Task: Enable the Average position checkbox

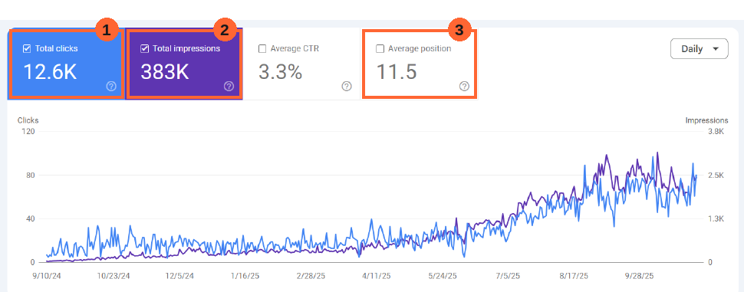Action: (380, 48)
